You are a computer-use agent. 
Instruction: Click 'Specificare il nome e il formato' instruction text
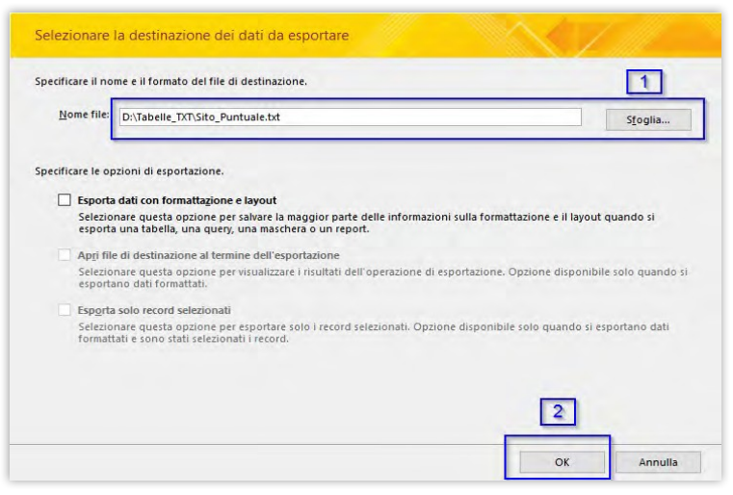[170, 81]
